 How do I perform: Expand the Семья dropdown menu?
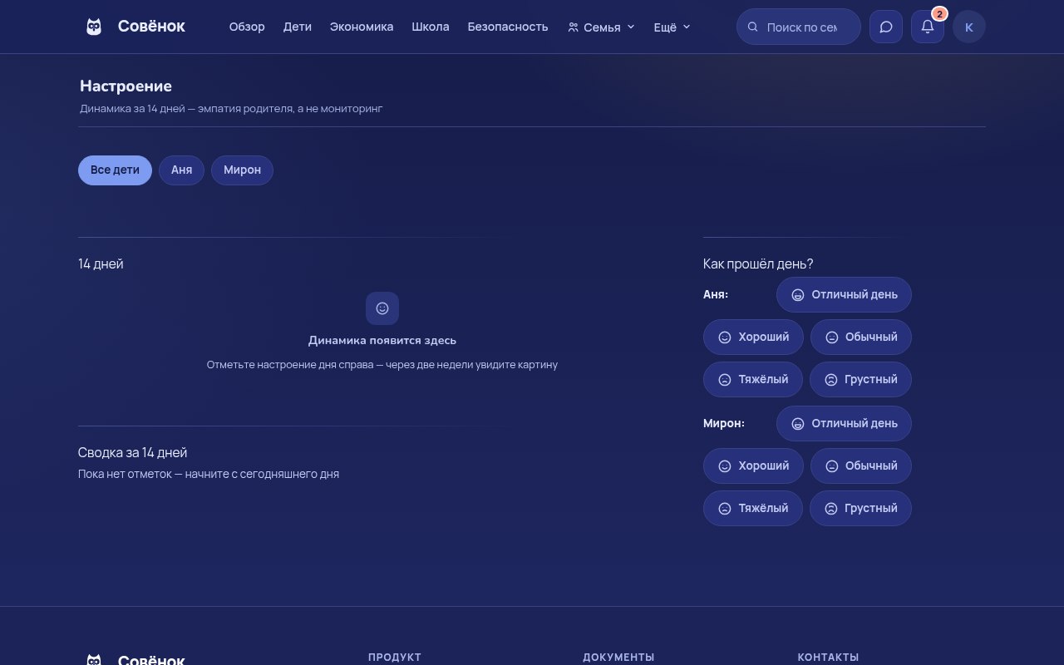click(601, 27)
